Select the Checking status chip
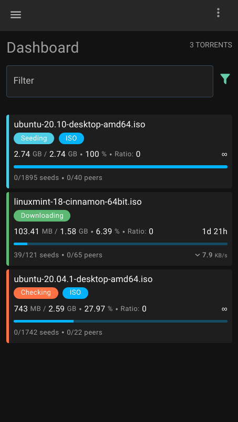The image size is (238, 422). (36, 293)
